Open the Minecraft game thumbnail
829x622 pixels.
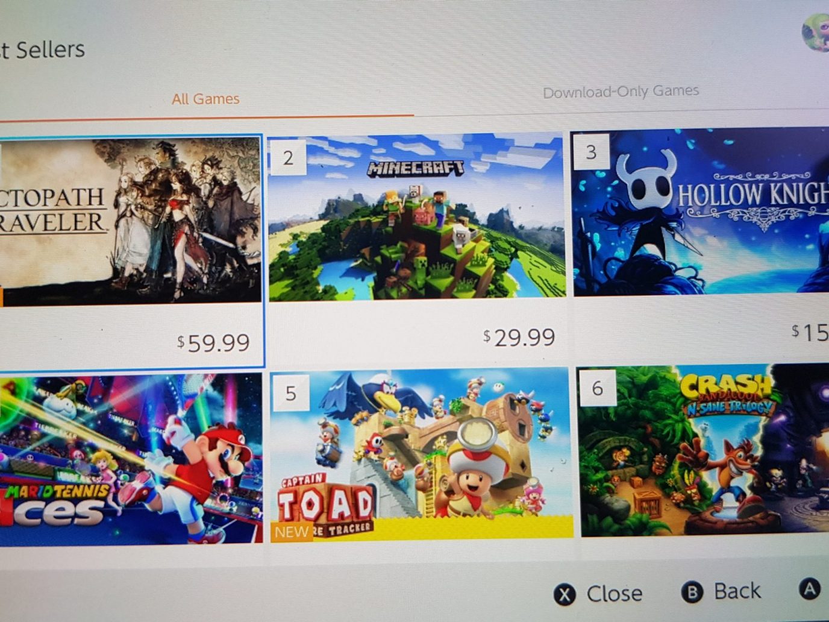(x=417, y=217)
